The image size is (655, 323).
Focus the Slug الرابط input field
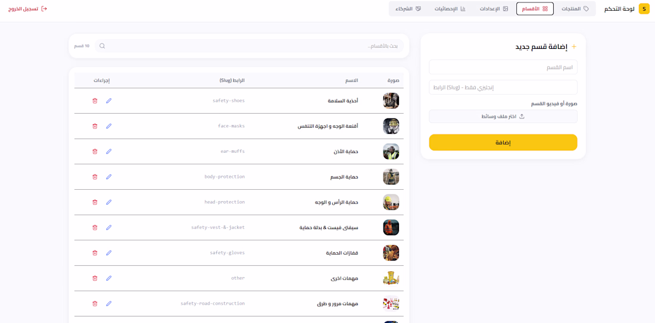503,87
